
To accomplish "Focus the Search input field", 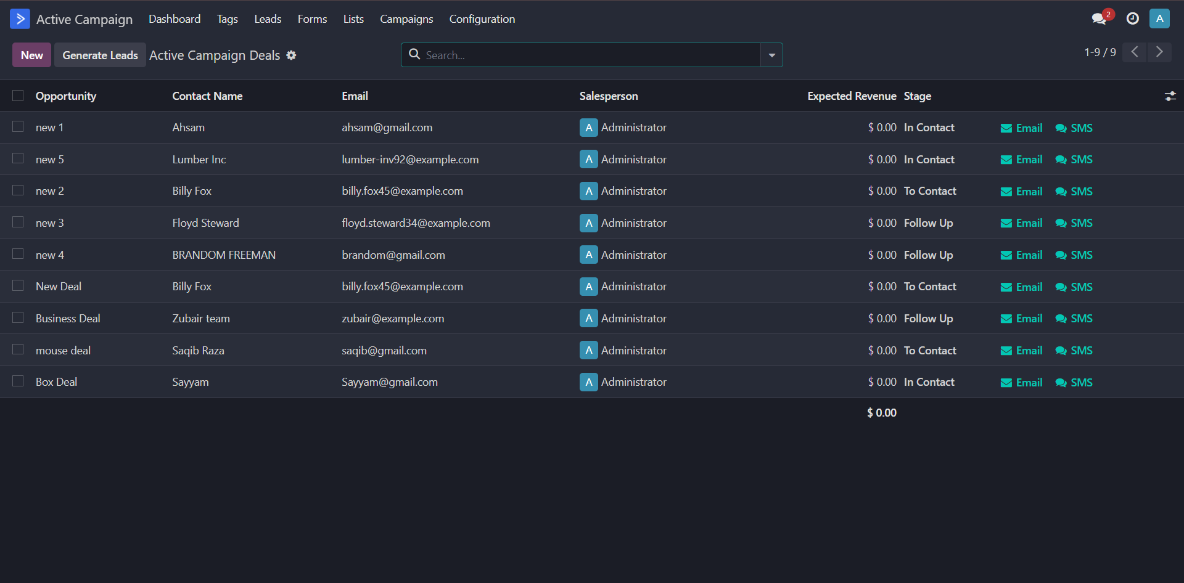I will (x=591, y=55).
